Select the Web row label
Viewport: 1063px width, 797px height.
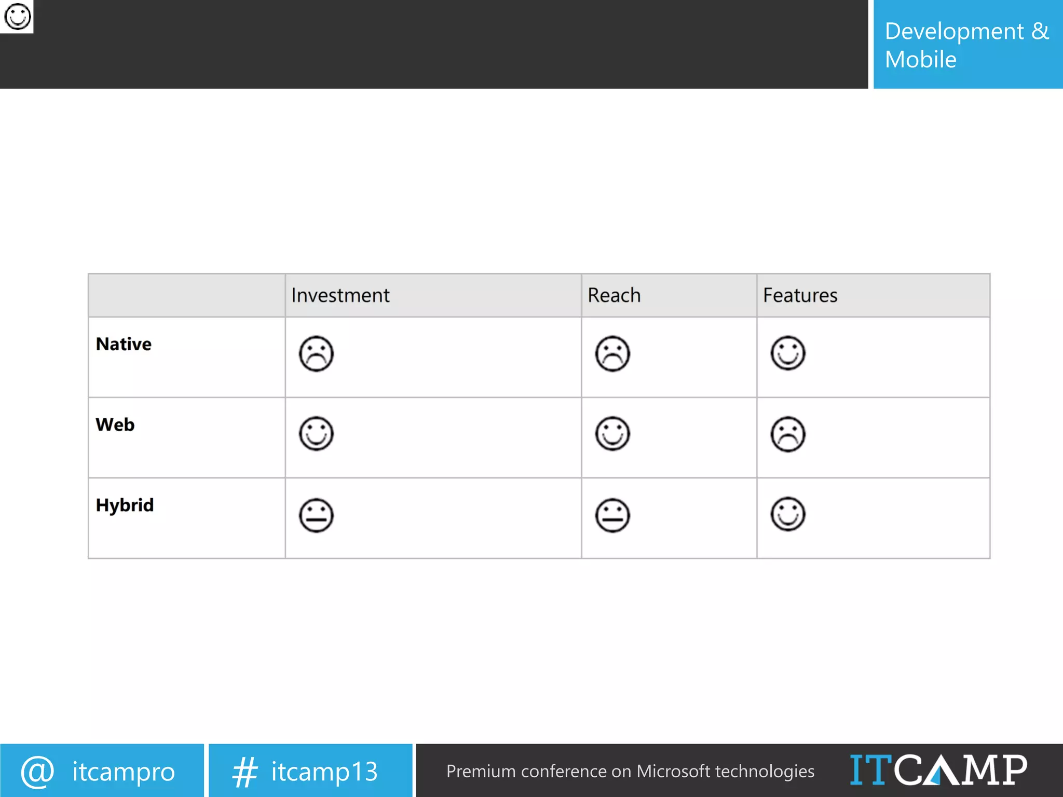(115, 424)
